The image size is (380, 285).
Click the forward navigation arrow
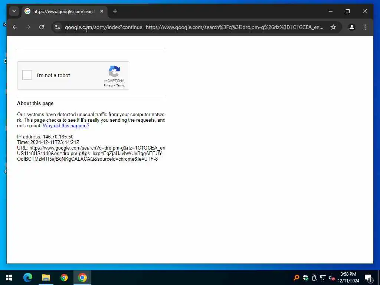coord(28,27)
